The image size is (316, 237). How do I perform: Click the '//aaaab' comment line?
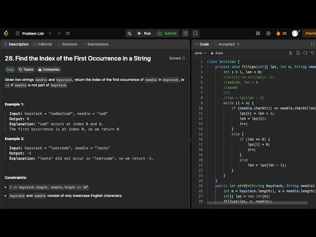point(231,88)
